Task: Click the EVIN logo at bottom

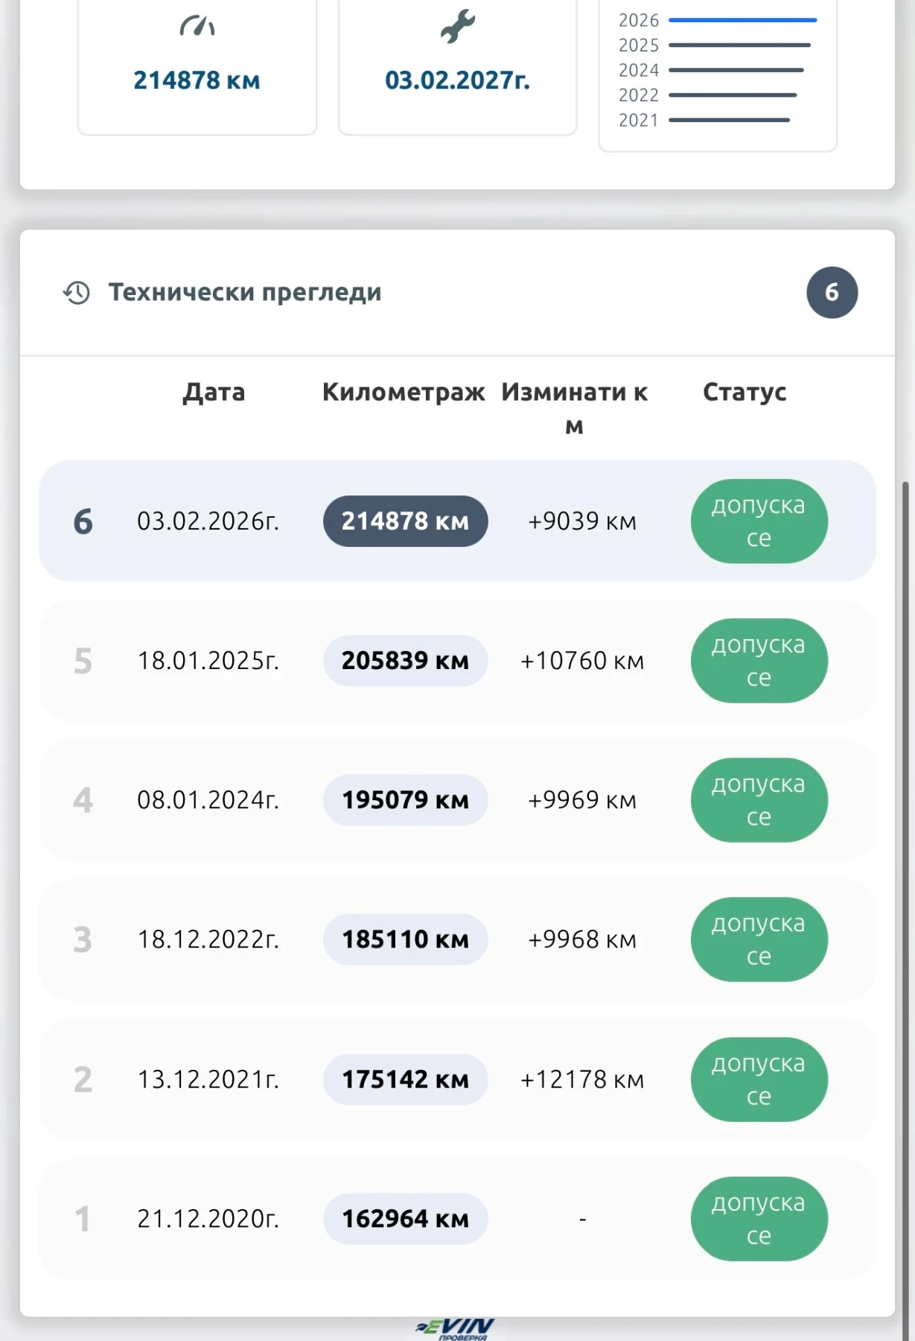Action: click(456, 1328)
